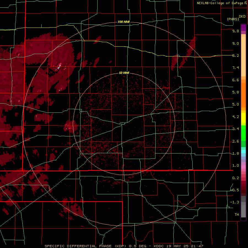
Task: Click the 5.8 scale value
Action: [236, 92]
